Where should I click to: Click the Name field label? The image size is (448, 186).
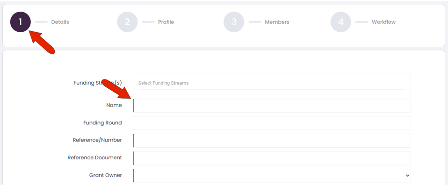tap(114, 105)
